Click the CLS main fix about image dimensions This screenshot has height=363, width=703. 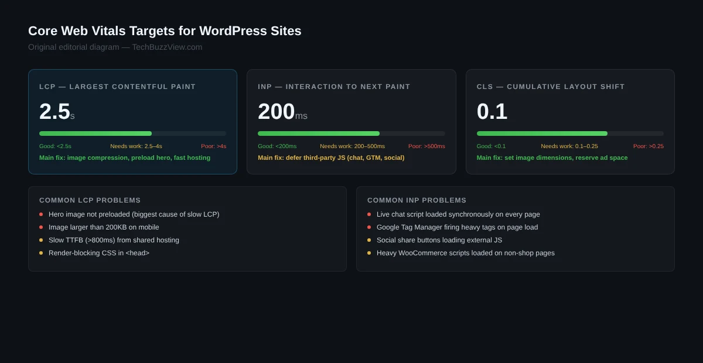click(552, 157)
